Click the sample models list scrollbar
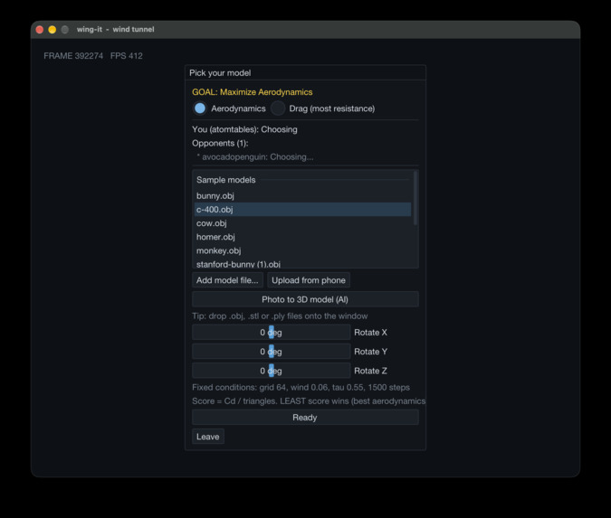Screen dimensions: 611x518 pos(415,198)
